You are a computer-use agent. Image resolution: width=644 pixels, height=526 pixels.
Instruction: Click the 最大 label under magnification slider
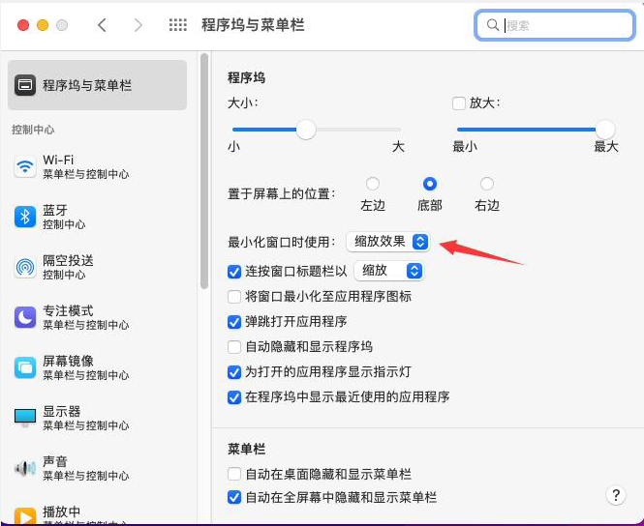point(606,147)
